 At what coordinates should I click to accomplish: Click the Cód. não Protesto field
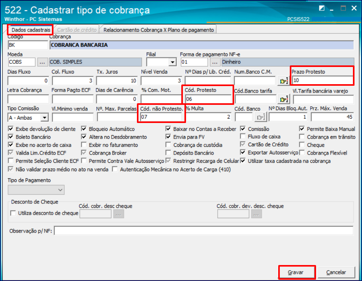click(x=161, y=117)
